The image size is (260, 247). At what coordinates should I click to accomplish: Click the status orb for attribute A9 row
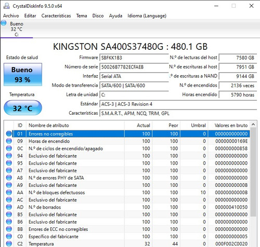9,185
